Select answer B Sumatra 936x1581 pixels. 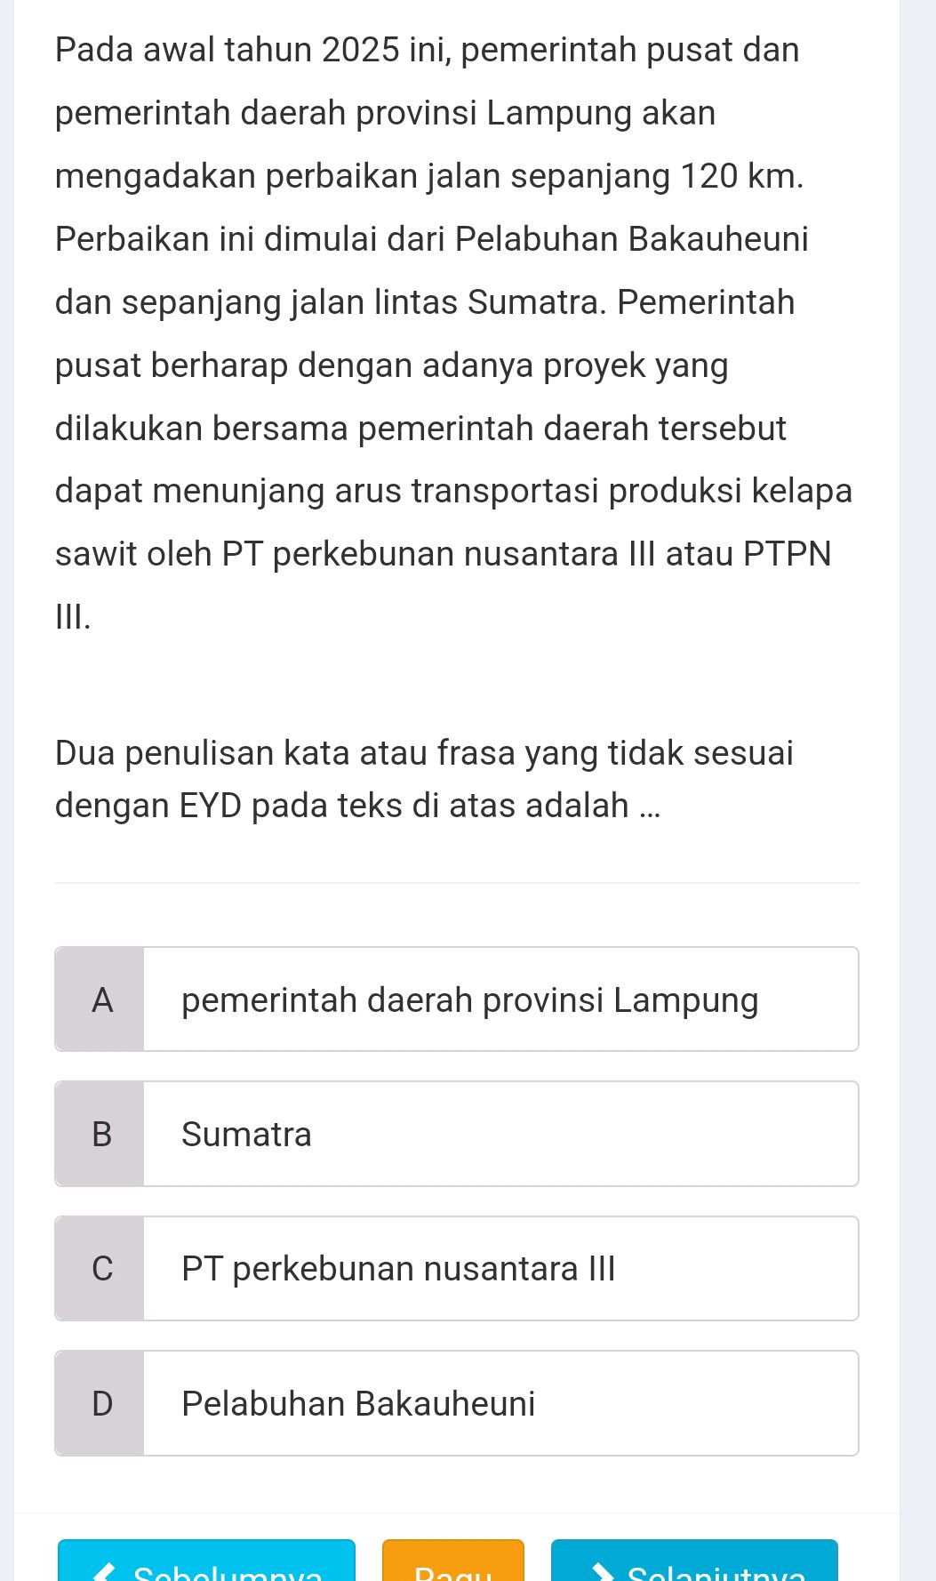pyautogui.click(x=457, y=1133)
